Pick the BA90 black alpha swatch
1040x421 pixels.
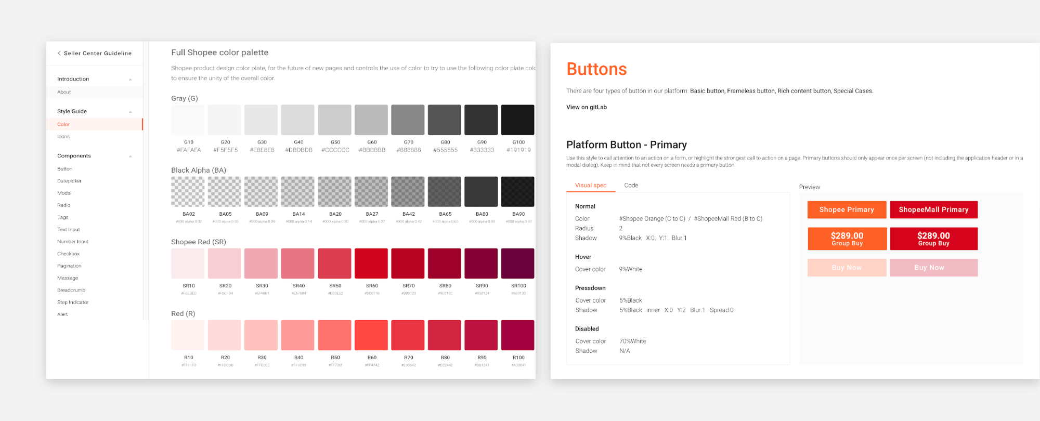[x=517, y=192]
